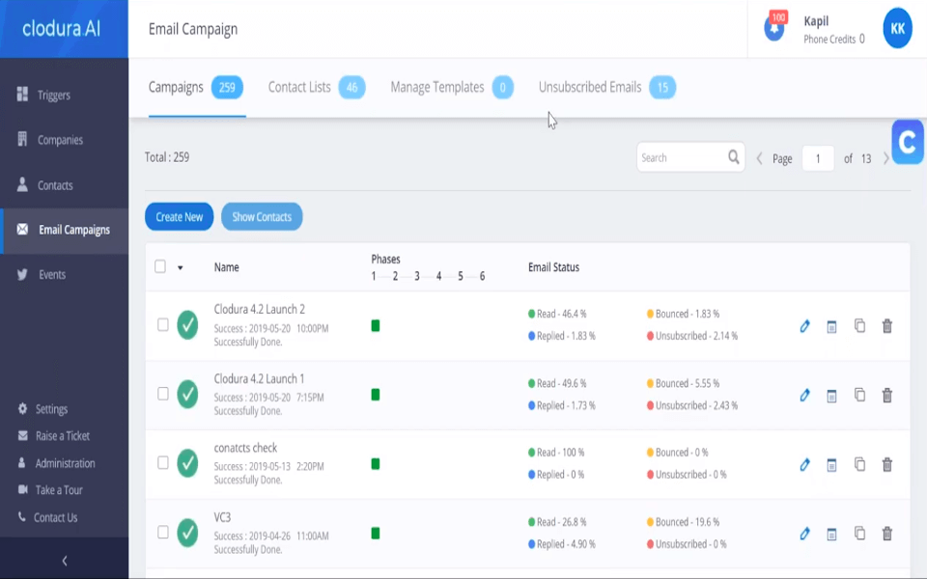This screenshot has height=579, width=927.
Task: Click the page number input box
Action: (818, 158)
